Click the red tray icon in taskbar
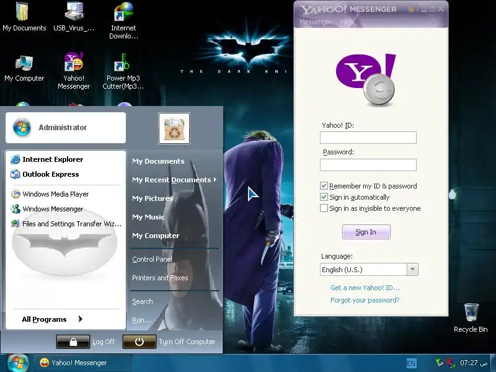The height and width of the screenshot is (372, 496). [x=451, y=363]
